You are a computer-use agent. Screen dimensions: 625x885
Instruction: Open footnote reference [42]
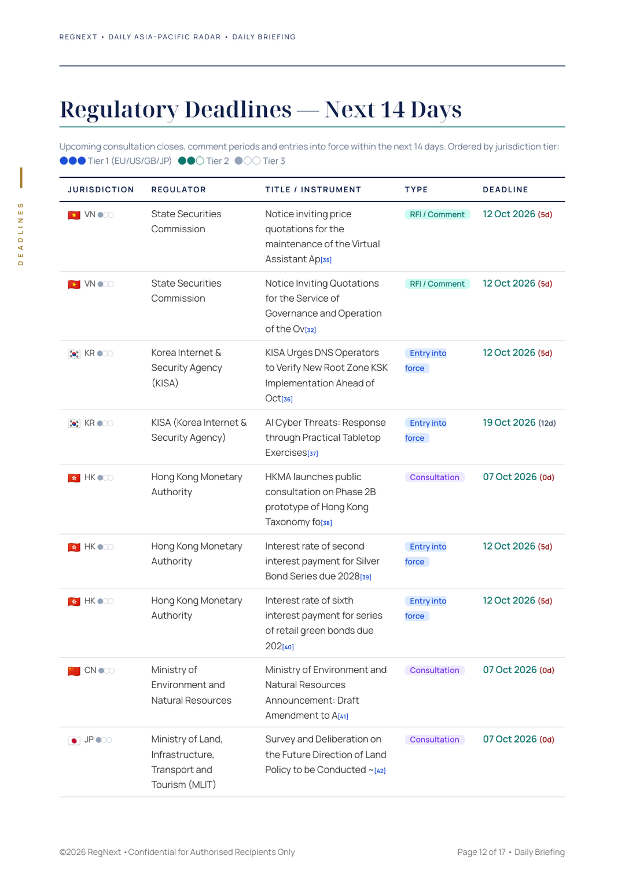tap(380, 770)
